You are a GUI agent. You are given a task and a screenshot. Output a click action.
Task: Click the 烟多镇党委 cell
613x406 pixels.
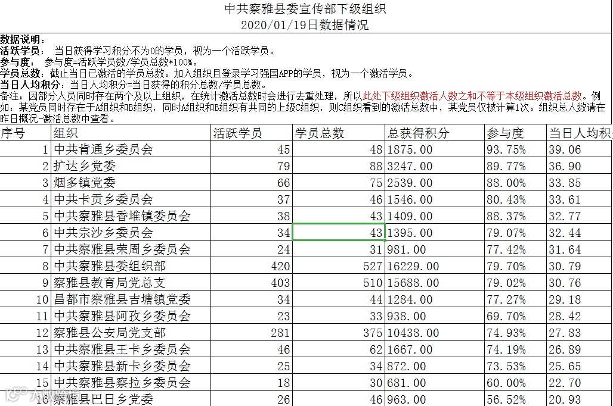pos(131,183)
